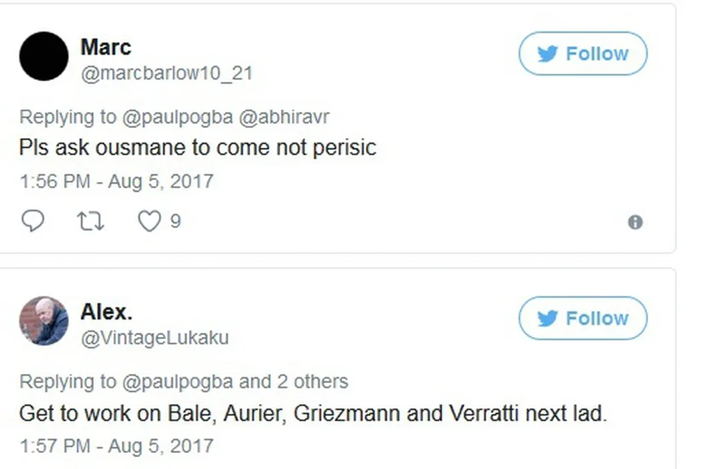Like Marc's tweet with the heart icon
This screenshot has height=469, width=704.
149,221
